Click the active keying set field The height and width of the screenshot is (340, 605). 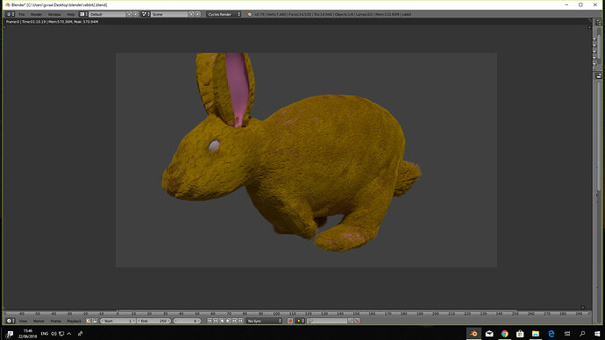327,321
